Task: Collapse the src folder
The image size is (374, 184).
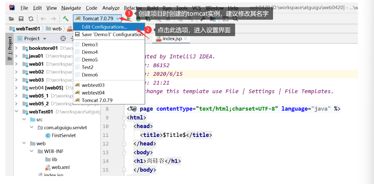Action: (x=24, y=120)
